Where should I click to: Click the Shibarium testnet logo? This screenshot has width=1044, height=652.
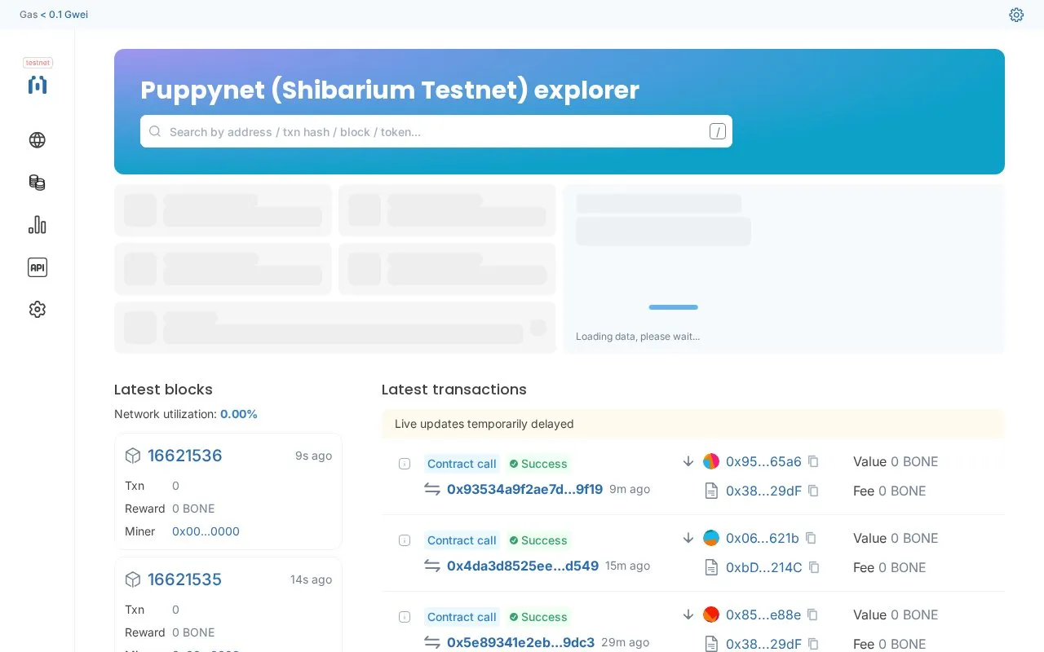click(x=38, y=85)
